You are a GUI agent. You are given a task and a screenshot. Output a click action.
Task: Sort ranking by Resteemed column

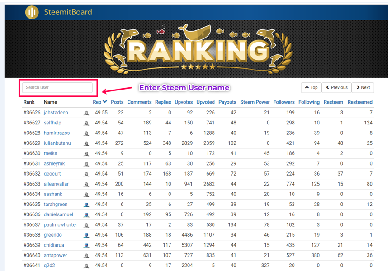coord(360,102)
